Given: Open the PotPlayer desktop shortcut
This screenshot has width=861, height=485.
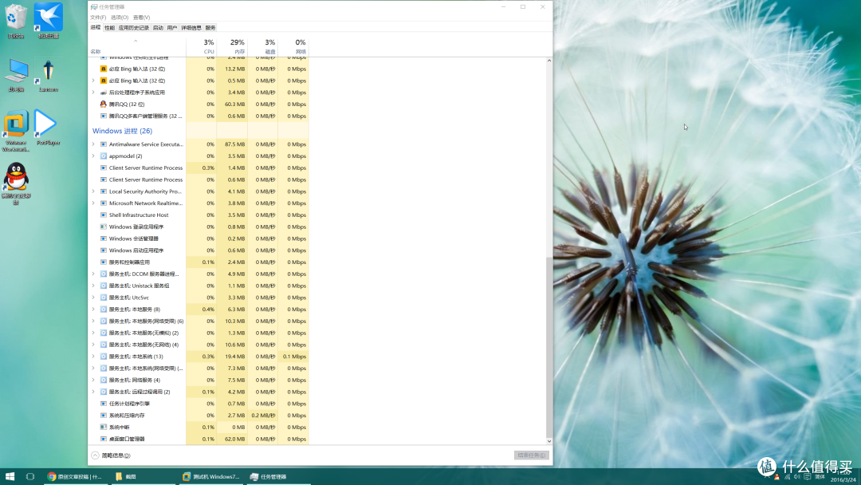Looking at the screenshot, I should point(49,128).
